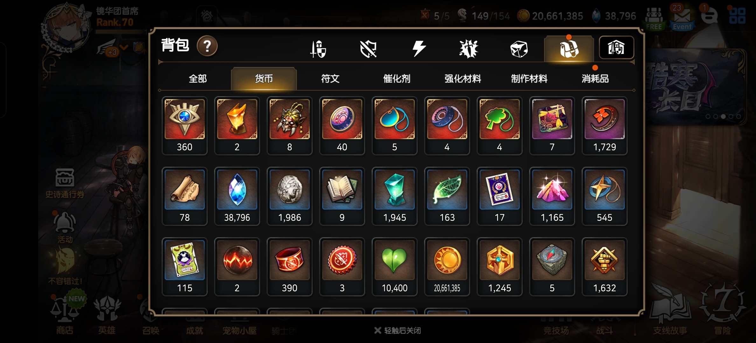
Task: Select the dice category icon
Action: [x=519, y=49]
